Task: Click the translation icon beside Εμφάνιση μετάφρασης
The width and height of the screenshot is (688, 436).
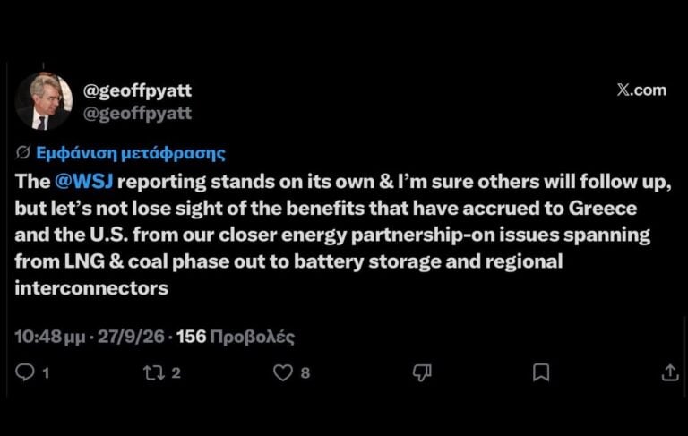Action: click(x=22, y=152)
